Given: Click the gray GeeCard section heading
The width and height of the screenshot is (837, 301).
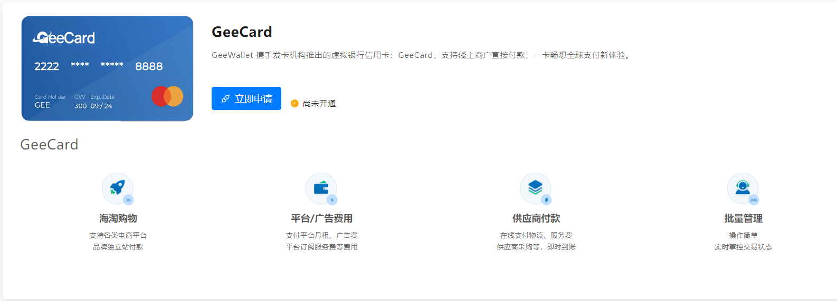Looking at the screenshot, I should [x=49, y=145].
